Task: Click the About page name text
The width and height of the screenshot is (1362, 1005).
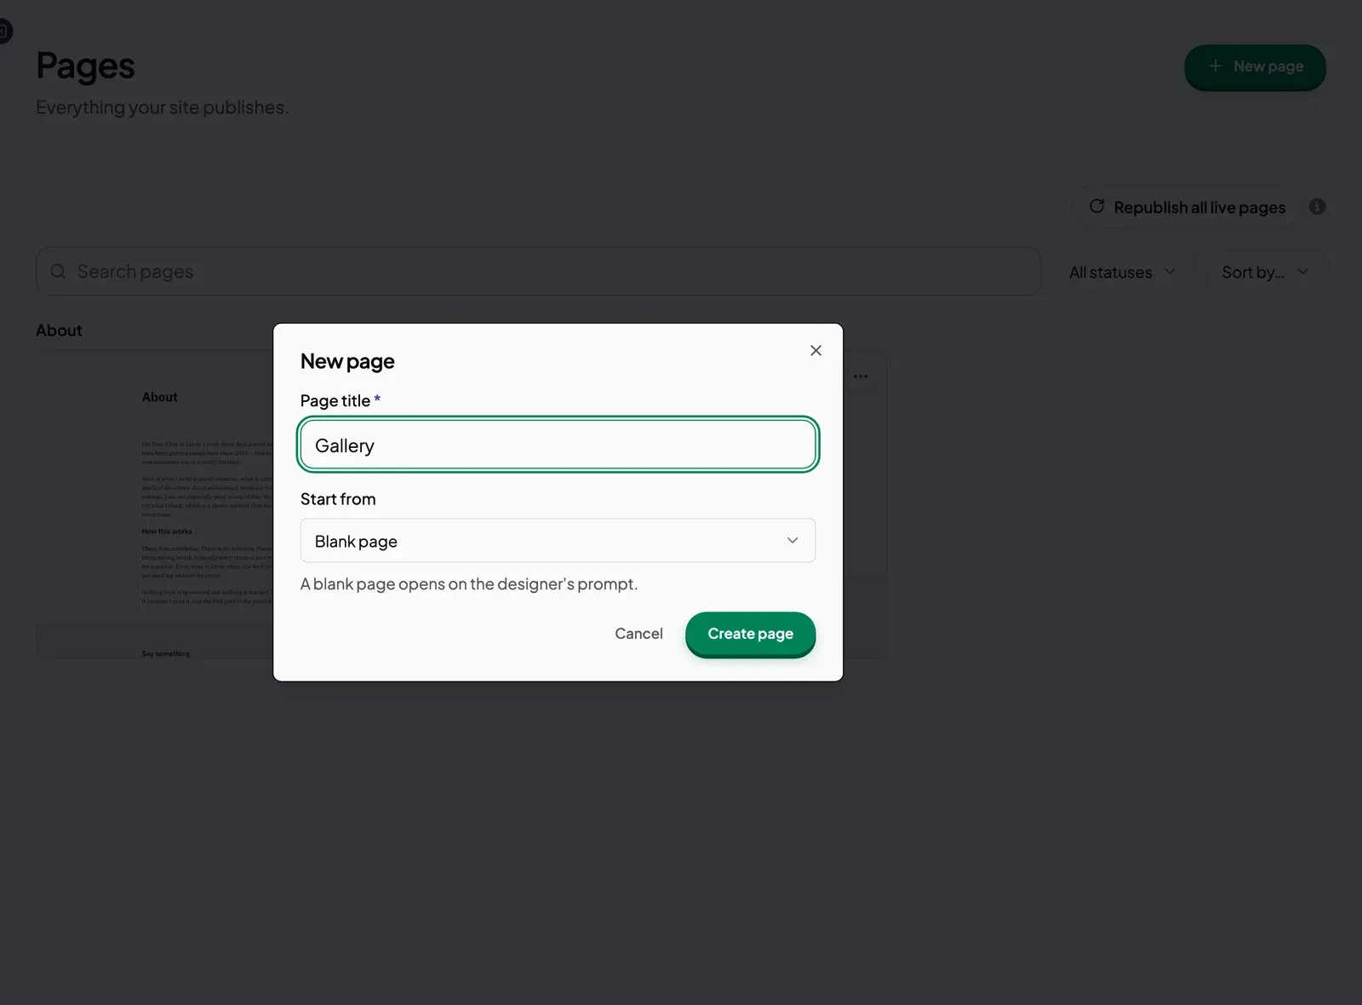Action: (59, 330)
